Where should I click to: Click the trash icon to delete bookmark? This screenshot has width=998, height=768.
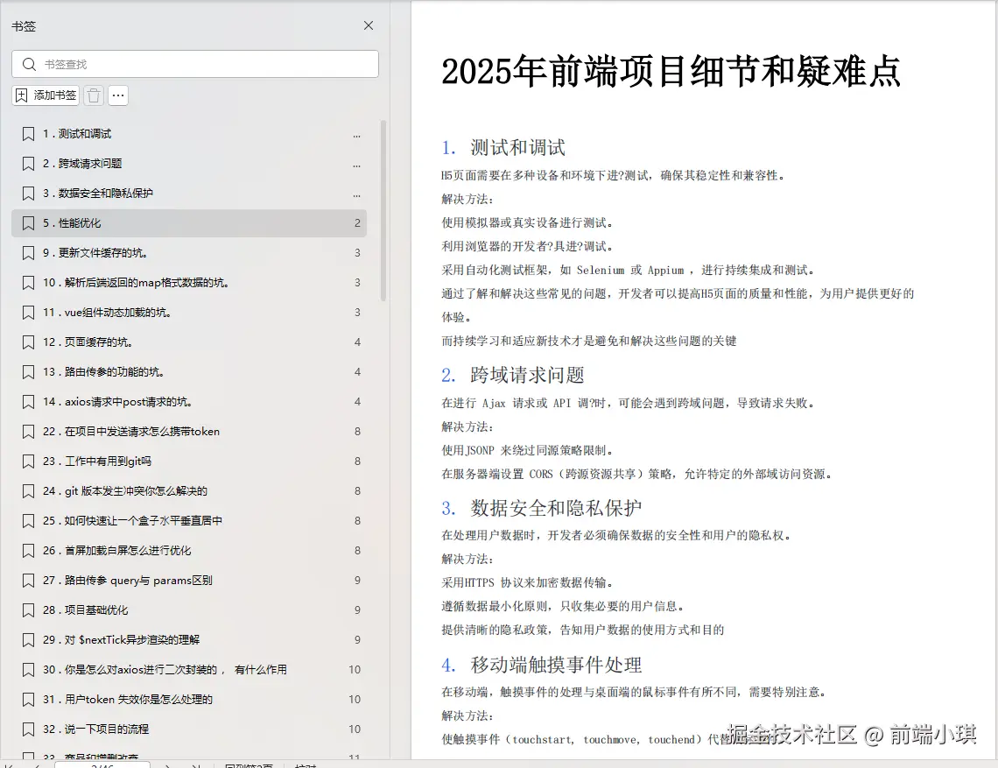(94, 95)
